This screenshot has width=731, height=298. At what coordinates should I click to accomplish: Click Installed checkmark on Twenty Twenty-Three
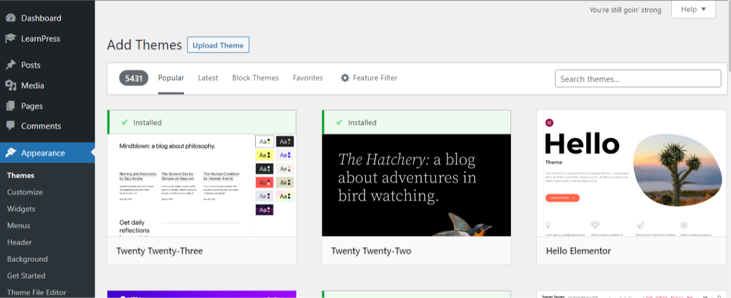[x=124, y=122]
